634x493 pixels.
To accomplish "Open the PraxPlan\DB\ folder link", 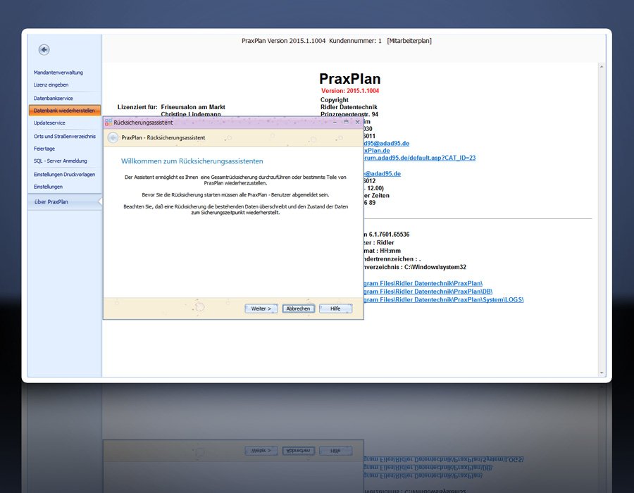I will [428, 292].
